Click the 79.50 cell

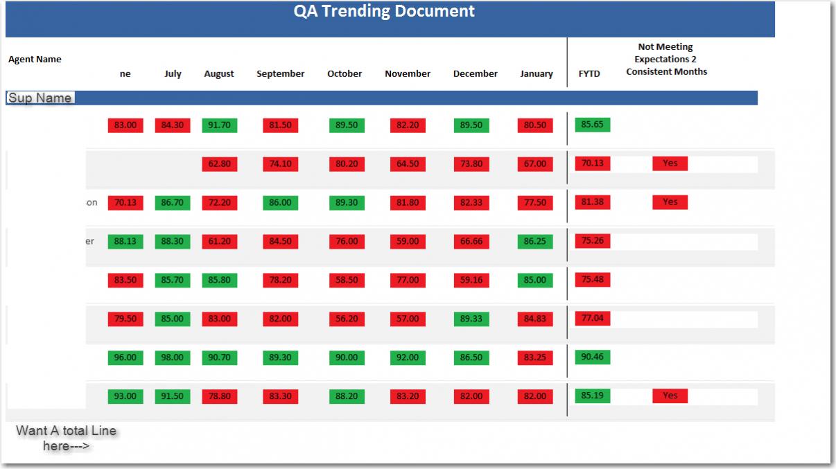tap(125, 319)
